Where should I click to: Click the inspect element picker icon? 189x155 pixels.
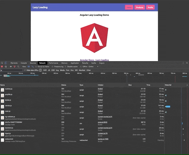(2, 63)
